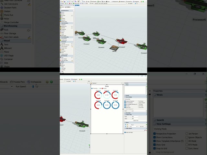This screenshot has height=155, width=207.
Task: Pick the Crane object in the library
Action: (62, 34)
